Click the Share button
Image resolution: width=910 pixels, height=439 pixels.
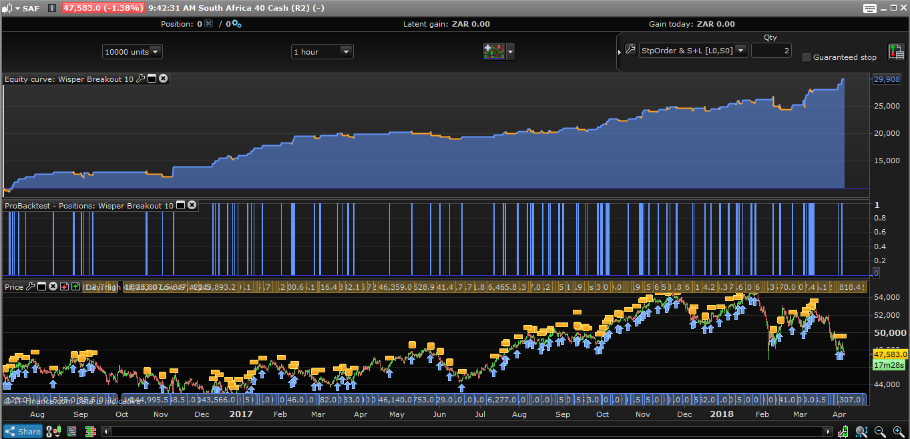click(x=23, y=431)
